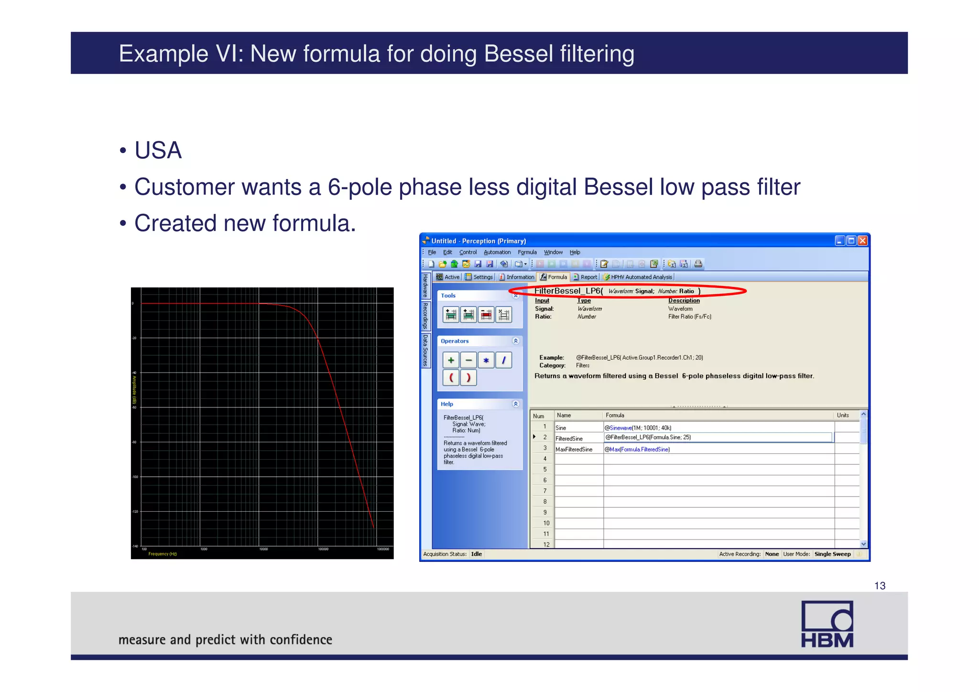Click the waveform picture toolbar icon
The image size is (979, 692).
coord(466,264)
